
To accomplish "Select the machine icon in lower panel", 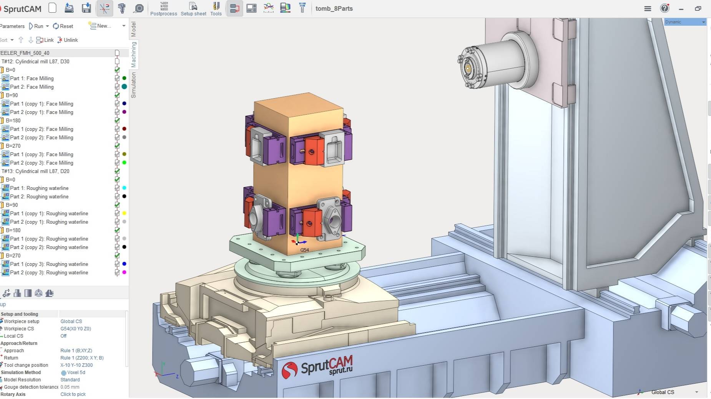I will coord(50,293).
